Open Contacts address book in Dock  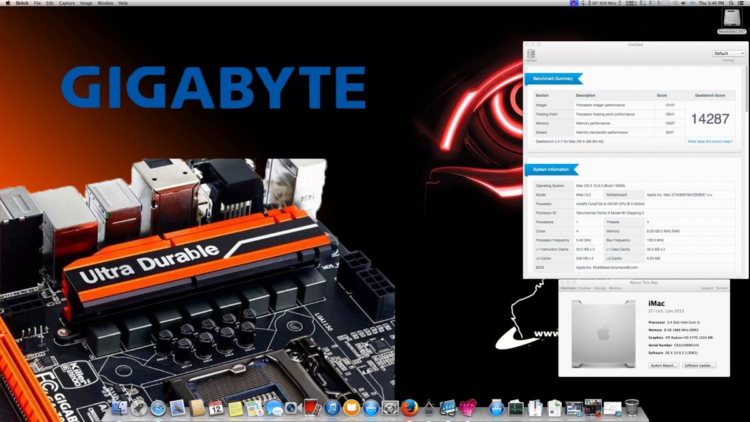click(x=197, y=408)
